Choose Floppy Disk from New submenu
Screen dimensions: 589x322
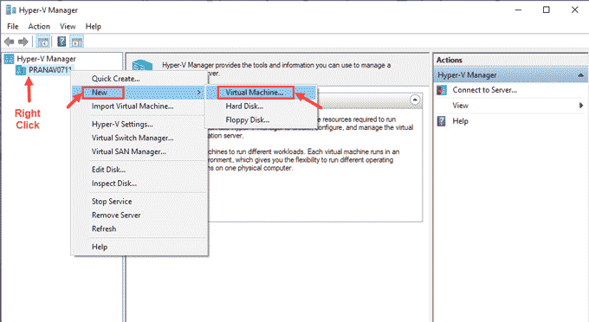coord(261,120)
